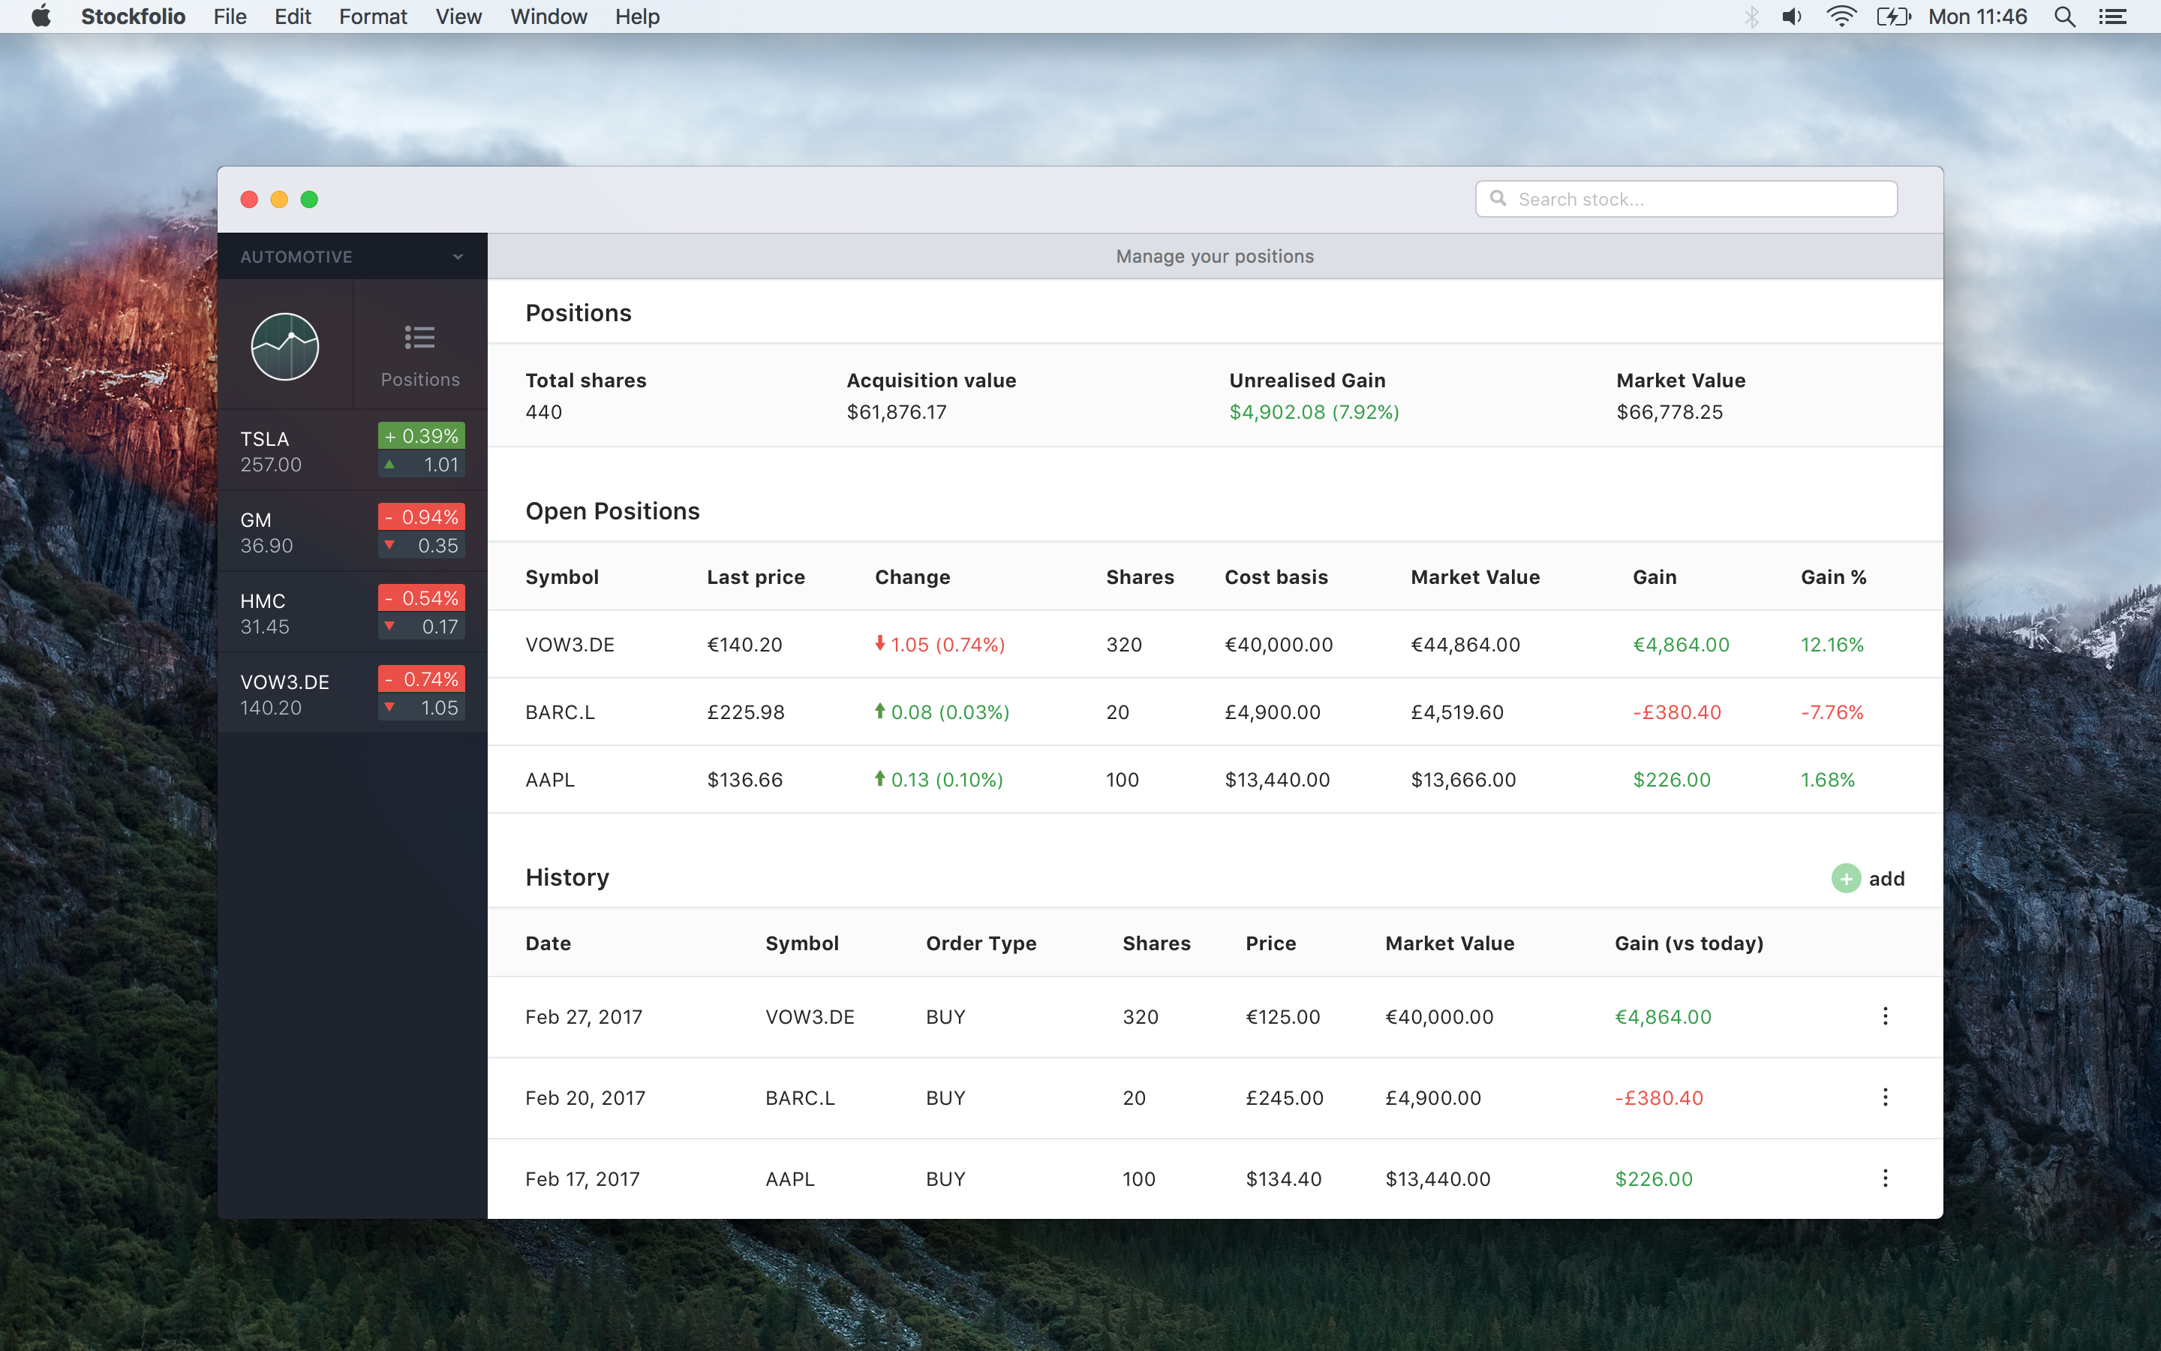The height and width of the screenshot is (1351, 2161).
Task: Open options menu for BARC.L history row
Action: tap(1885, 1097)
